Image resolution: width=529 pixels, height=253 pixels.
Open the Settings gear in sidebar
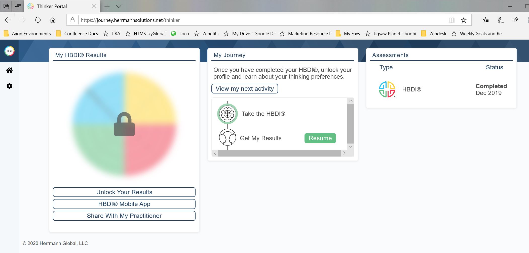pos(9,86)
